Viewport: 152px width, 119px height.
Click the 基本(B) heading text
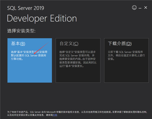[18, 44]
